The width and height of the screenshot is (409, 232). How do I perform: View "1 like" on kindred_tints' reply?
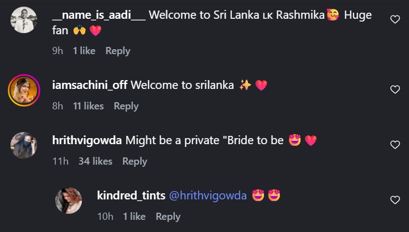tap(135, 217)
